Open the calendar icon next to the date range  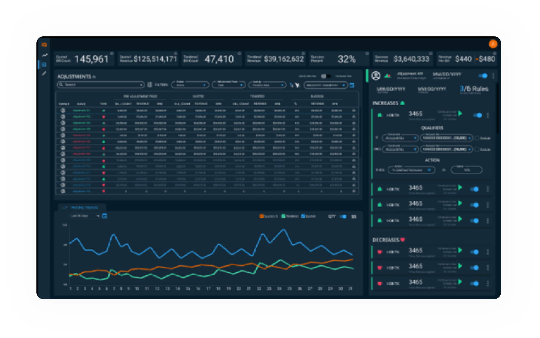[352, 85]
